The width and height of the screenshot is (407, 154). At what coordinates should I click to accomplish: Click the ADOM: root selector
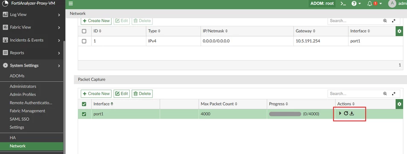(x=322, y=4)
